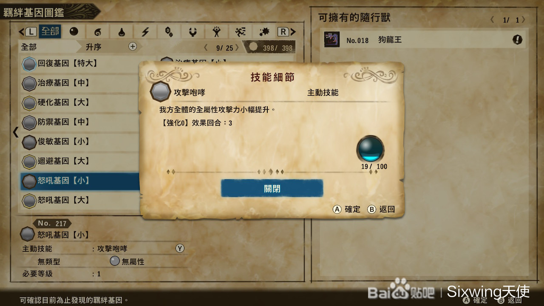This screenshot has width=544, height=306.
Task: Select the ice crystal filter tab
Action: 169,32
